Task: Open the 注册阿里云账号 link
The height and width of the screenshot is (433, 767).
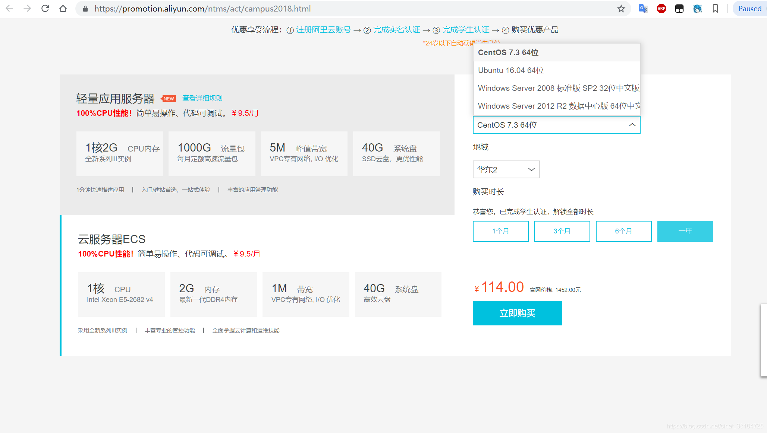Action: tap(323, 30)
